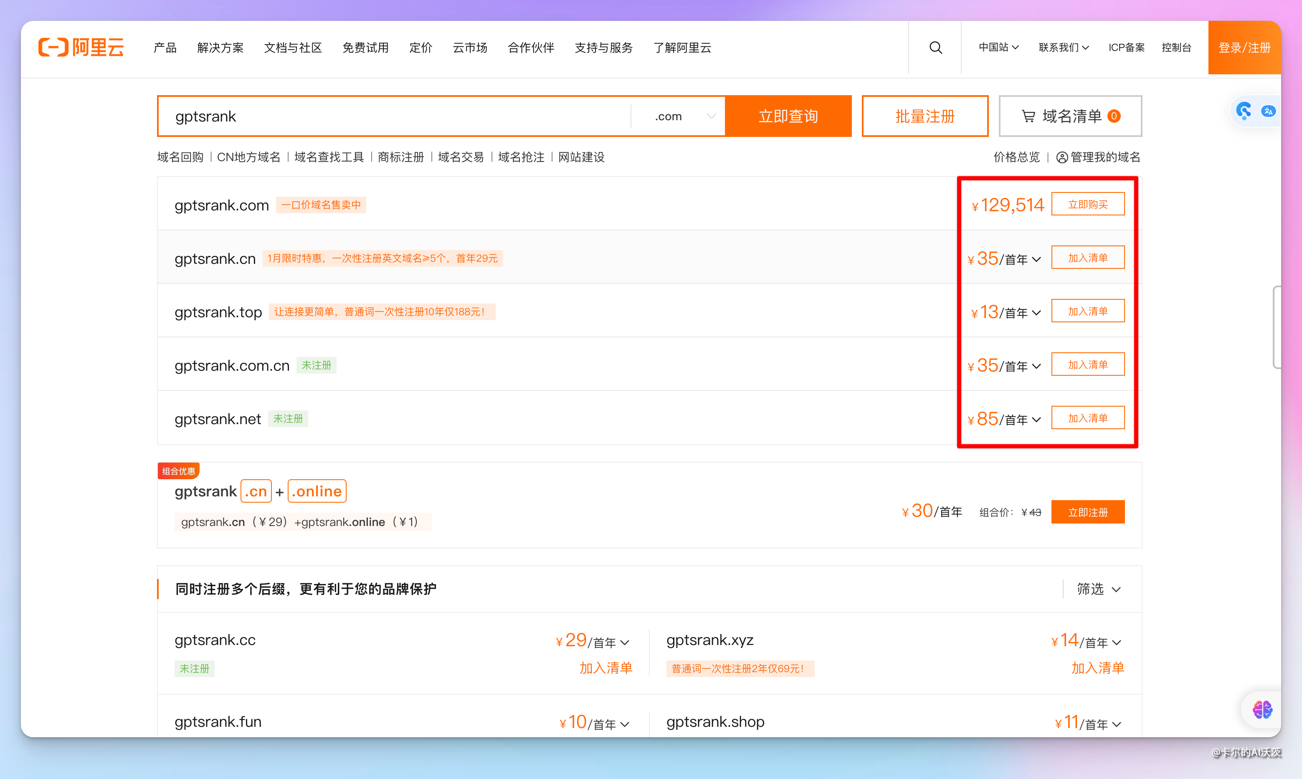The width and height of the screenshot is (1302, 779).
Task: Click 加入清单 for gptsrank.cc
Action: click(x=606, y=668)
